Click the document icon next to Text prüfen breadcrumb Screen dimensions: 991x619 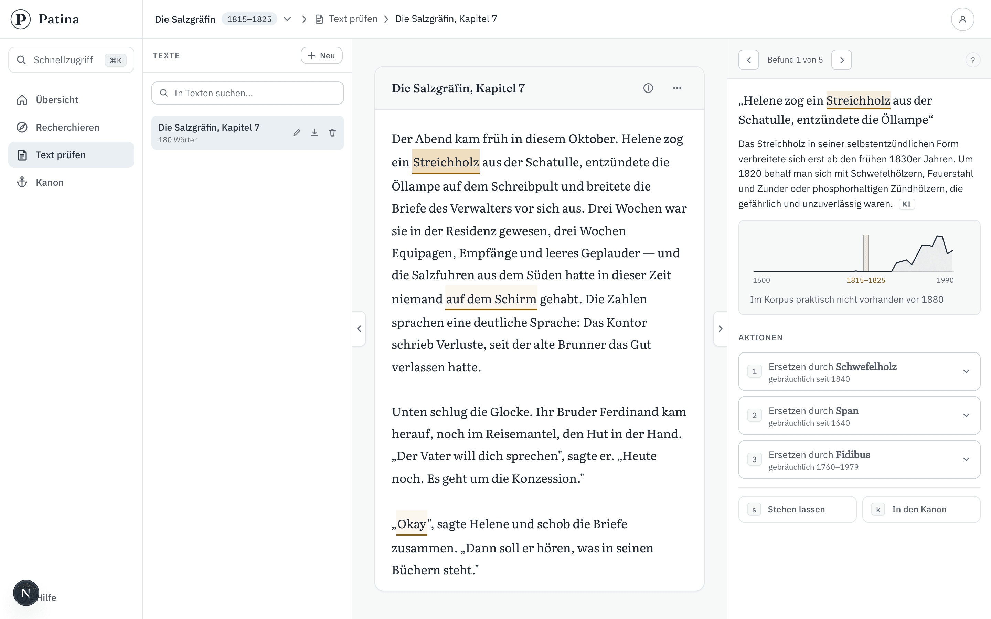tap(319, 19)
